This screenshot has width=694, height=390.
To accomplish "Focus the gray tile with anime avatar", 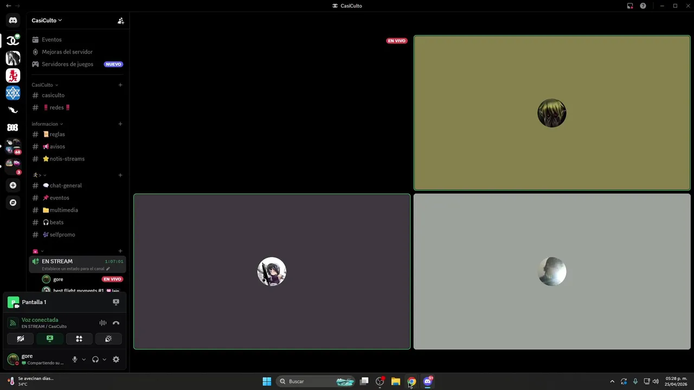I will coord(272,271).
